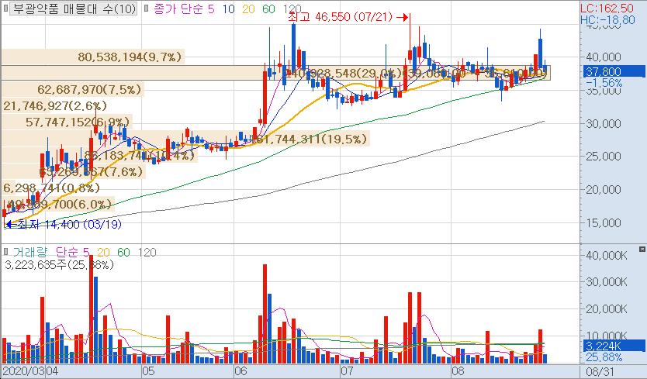Click the 08/31 end date label

[x=602, y=371]
